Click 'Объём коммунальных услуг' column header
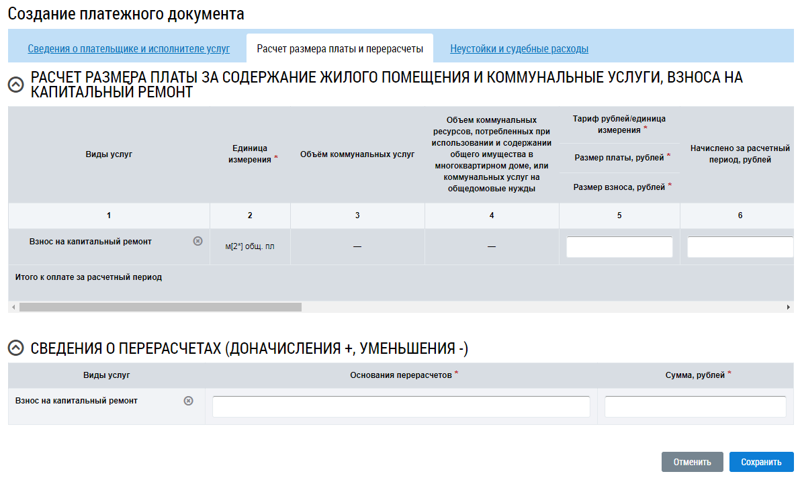 pos(357,154)
